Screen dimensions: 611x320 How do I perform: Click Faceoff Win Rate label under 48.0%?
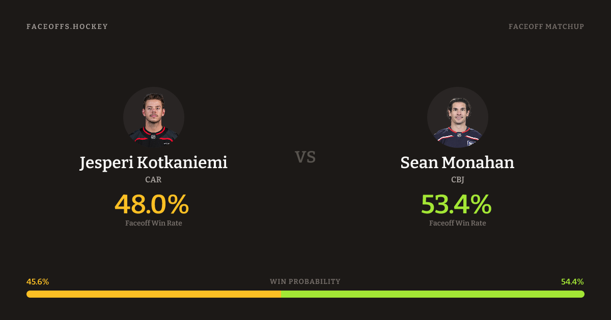pos(153,223)
